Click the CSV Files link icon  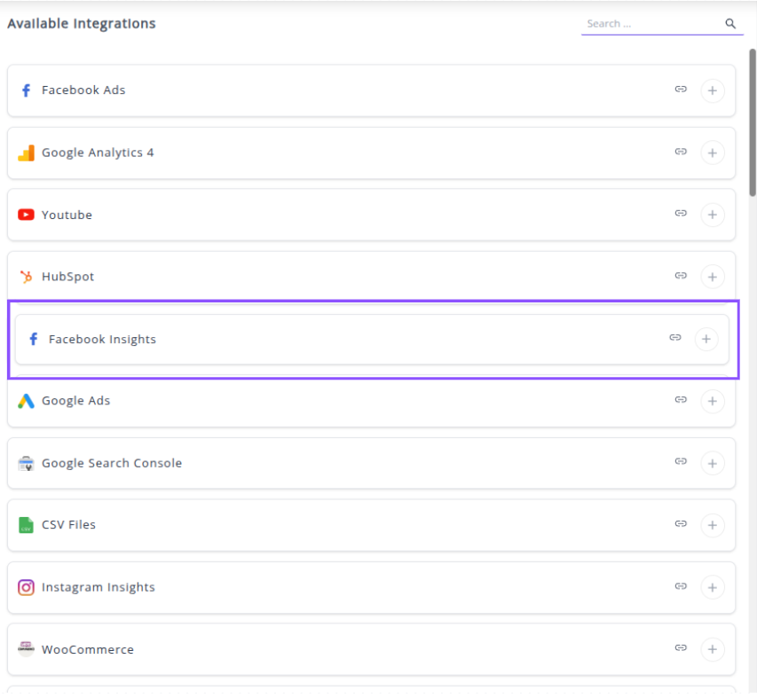pyautogui.click(x=681, y=524)
